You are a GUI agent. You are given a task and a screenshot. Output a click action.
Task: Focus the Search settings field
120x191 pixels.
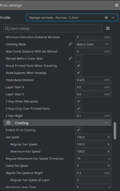point(53,28)
